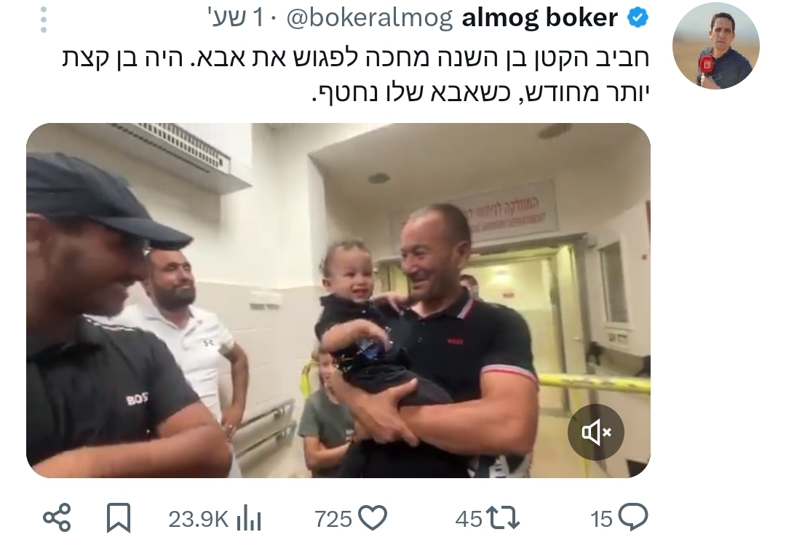Viewport: 786px width, 548px height.
Task: Open the 23.9K views count
Action: pos(198,519)
